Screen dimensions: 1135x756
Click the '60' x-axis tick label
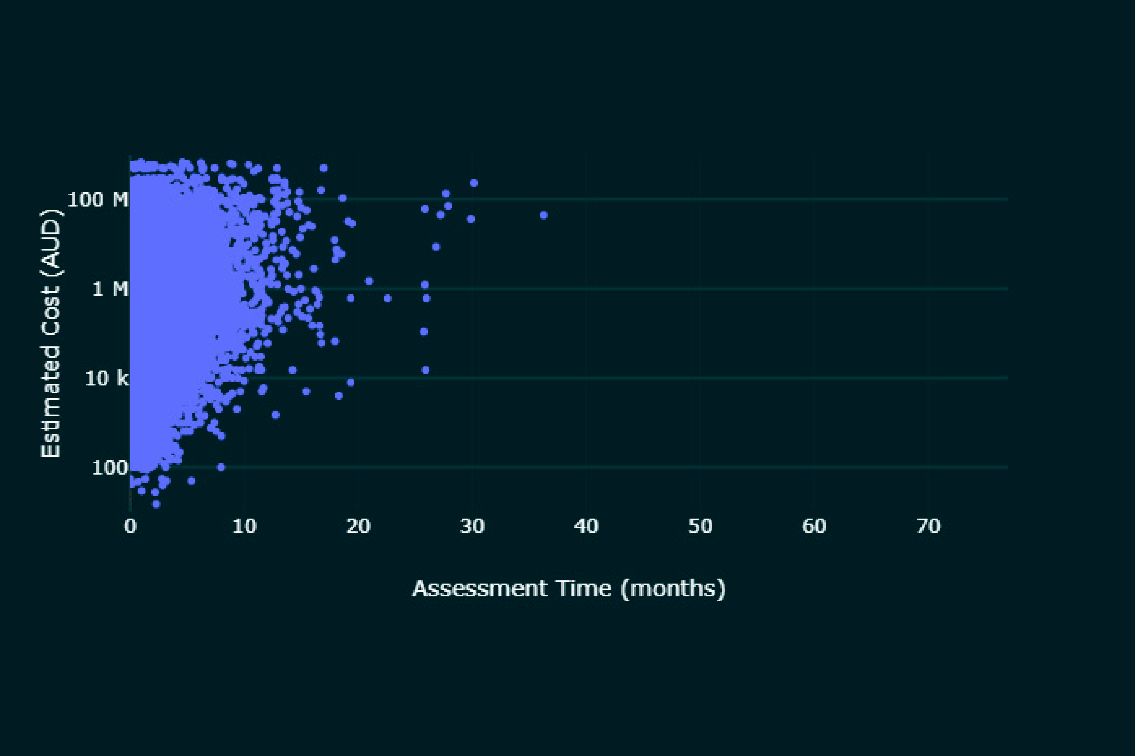click(x=814, y=527)
